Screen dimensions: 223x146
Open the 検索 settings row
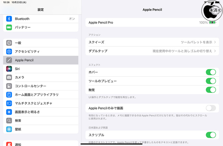pyautogui.click(x=41, y=121)
